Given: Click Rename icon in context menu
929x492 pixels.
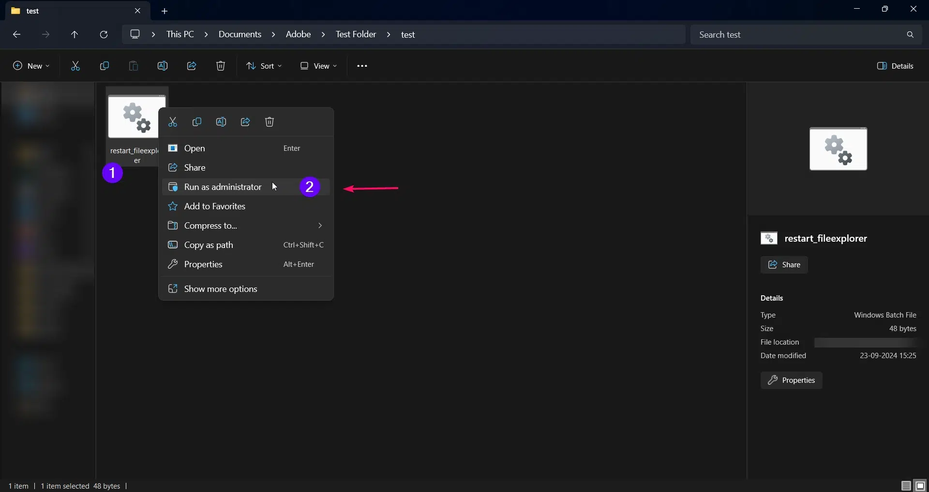Looking at the screenshot, I should [221, 122].
